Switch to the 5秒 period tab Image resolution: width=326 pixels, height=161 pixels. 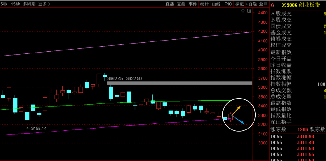3,4
